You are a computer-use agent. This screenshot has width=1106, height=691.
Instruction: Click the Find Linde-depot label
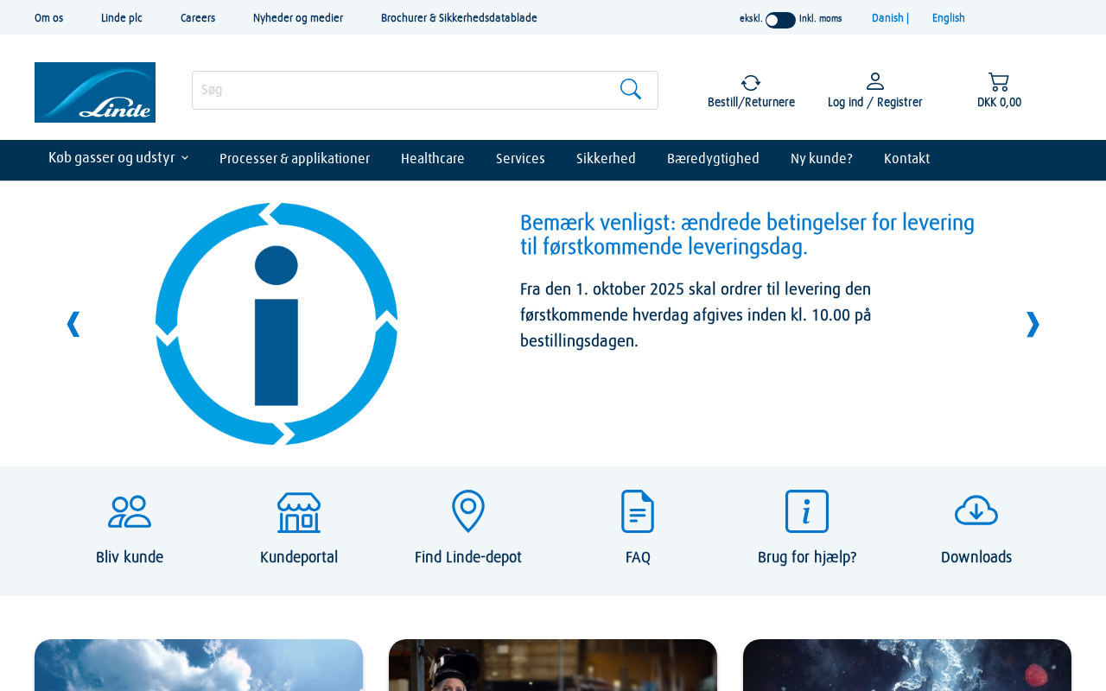[468, 557]
